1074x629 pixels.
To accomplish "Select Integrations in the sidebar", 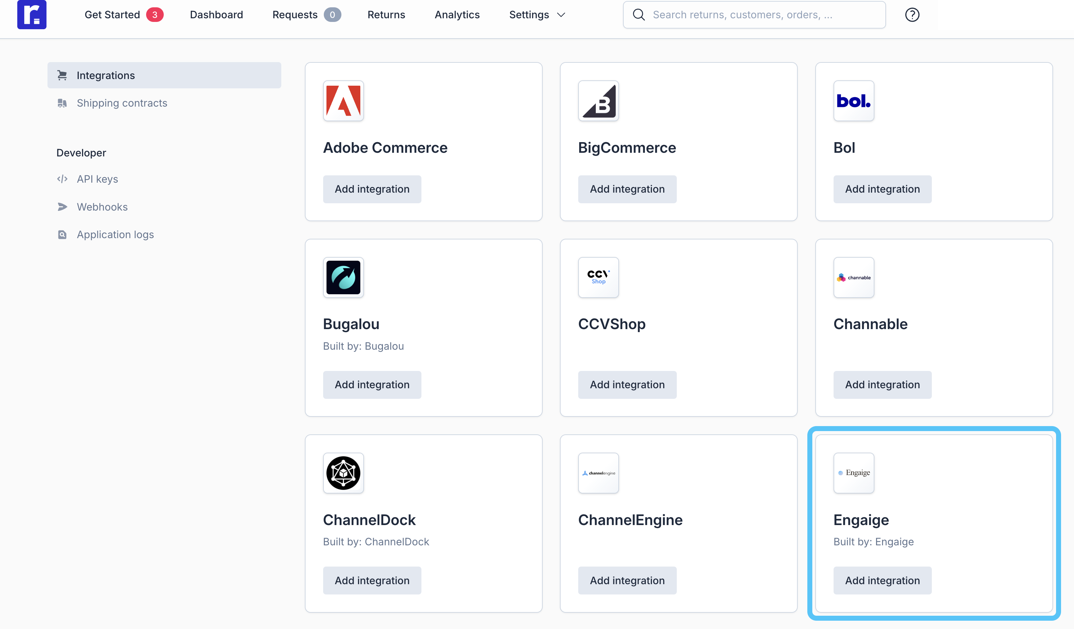I will pyautogui.click(x=164, y=75).
